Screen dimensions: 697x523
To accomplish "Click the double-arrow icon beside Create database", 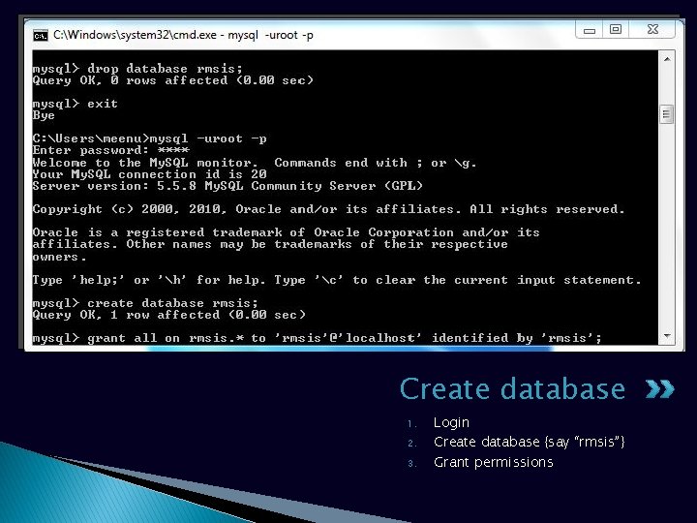I will point(659,388).
